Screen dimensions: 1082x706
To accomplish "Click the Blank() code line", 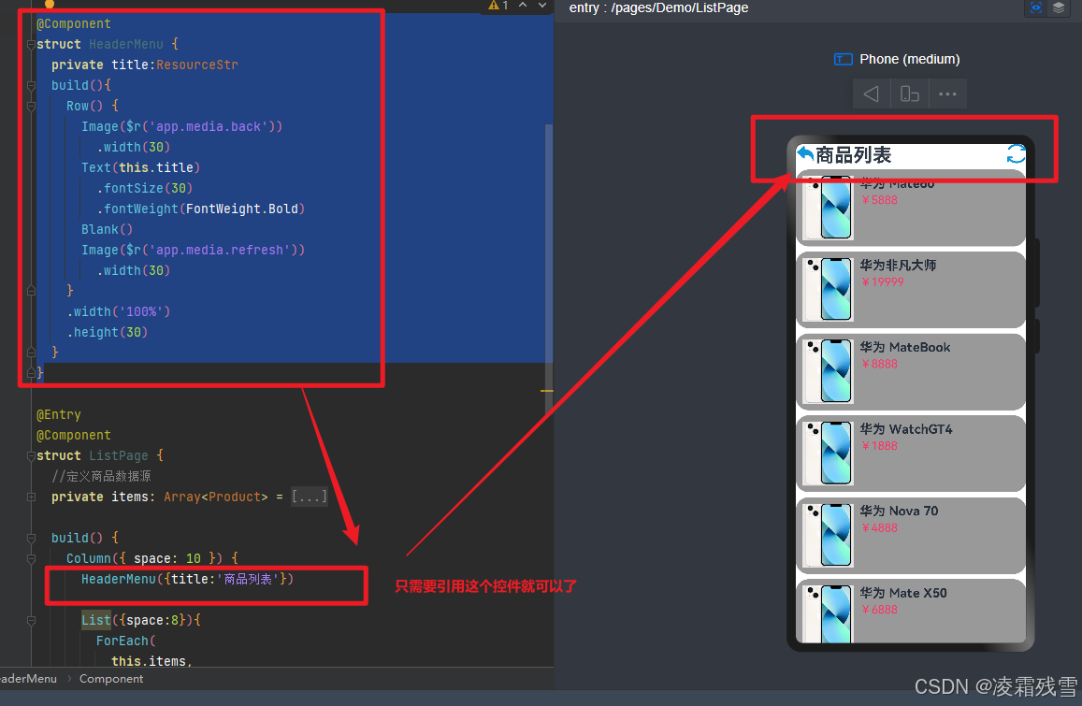I will click(x=107, y=230).
